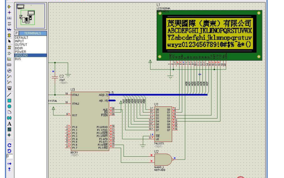Image resolution: width=284 pixels, height=178 pixels.
Task: Select the 2D arc tool
Action: 9,112
